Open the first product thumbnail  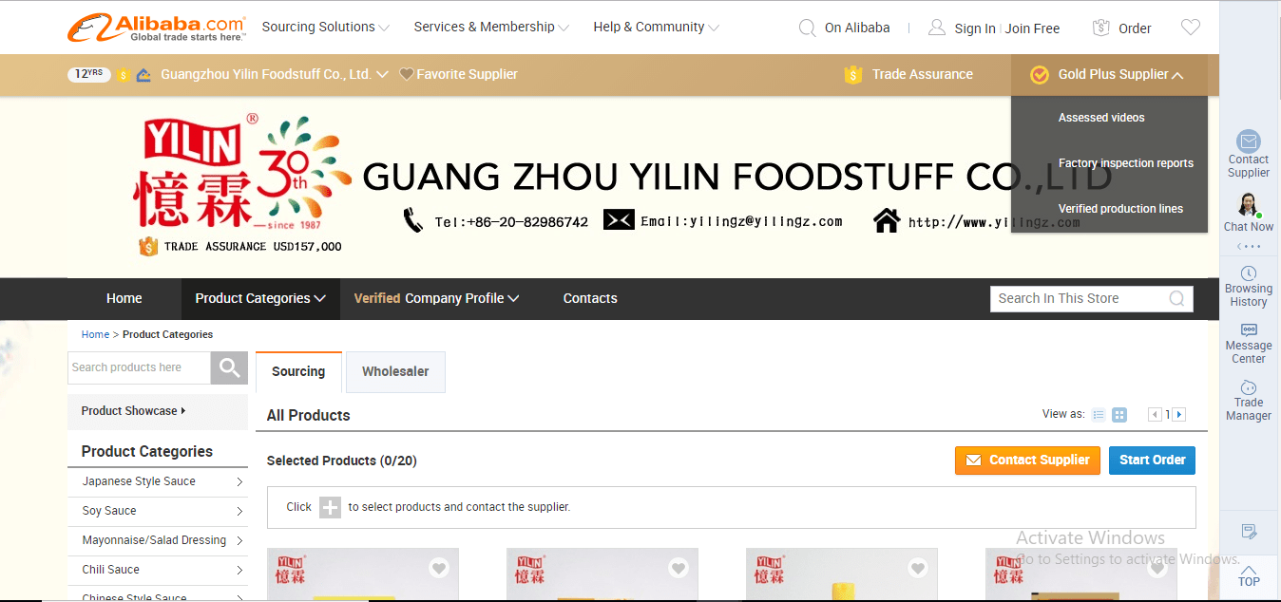pos(363,574)
